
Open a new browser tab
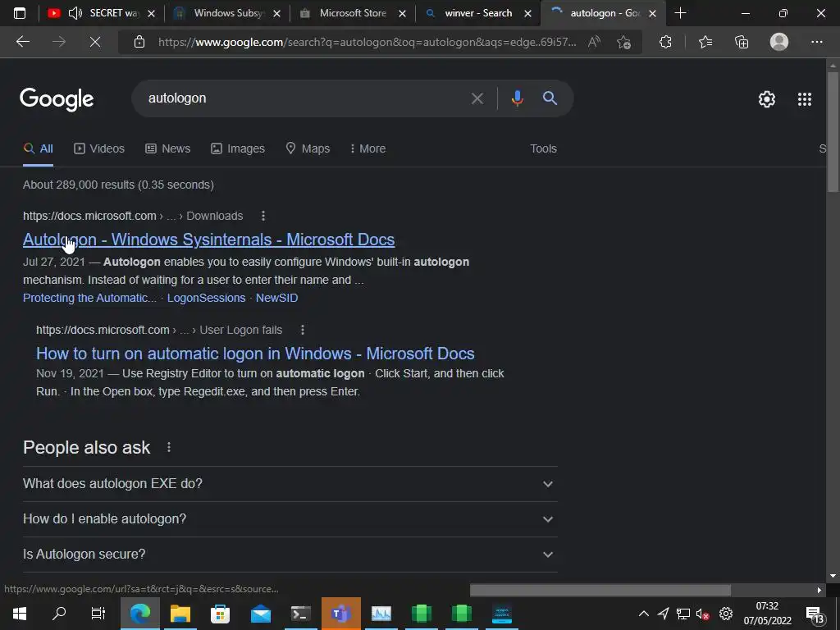click(x=680, y=13)
